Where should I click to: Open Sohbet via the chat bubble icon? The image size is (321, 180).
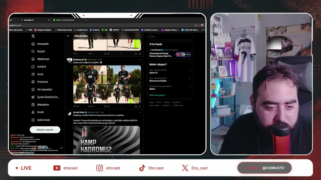(33, 67)
